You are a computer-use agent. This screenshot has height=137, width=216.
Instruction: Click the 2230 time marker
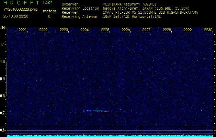click(x=208, y=30)
